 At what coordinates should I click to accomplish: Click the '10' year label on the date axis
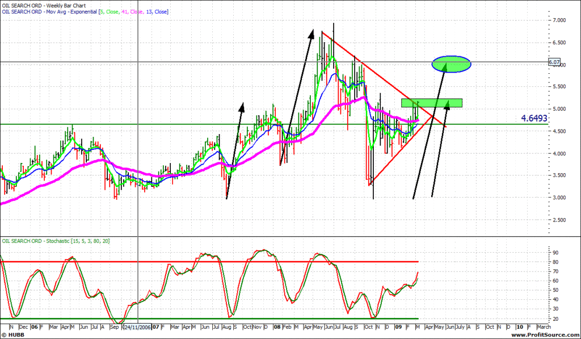point(520,327)
